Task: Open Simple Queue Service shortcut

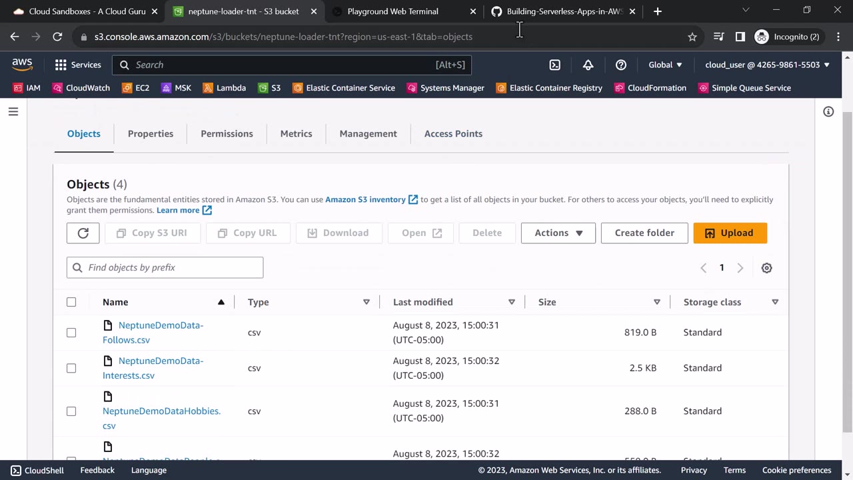Action: (745, 88)
